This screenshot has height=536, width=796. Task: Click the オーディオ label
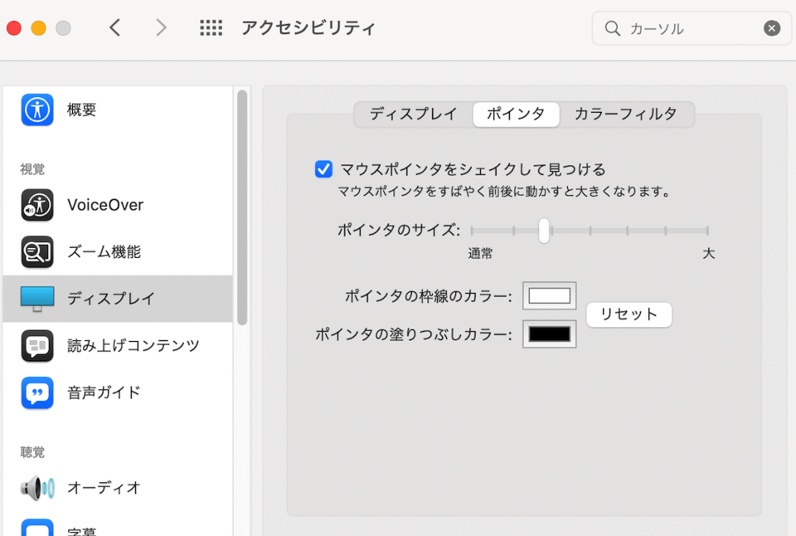click(x=104, y=488)
